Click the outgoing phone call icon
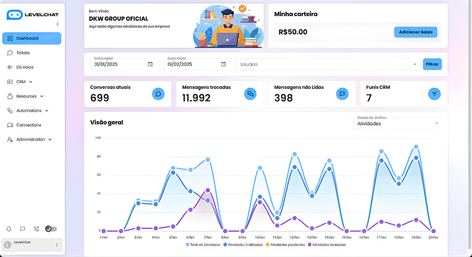The height and width of the screenshot is (257, 472). point(36,229)
